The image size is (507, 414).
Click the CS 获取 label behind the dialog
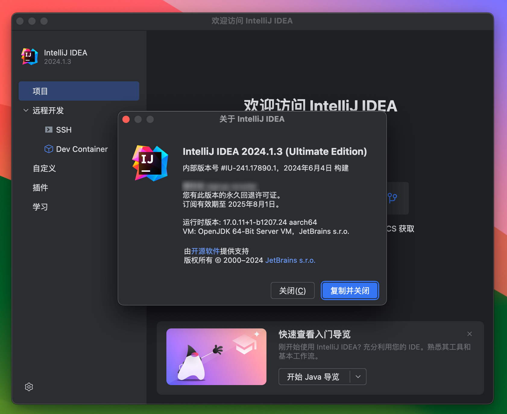click(x=401, y=229)
